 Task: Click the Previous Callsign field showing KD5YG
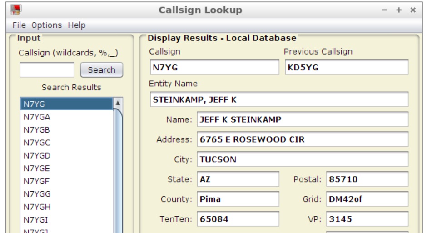[347, 67]
